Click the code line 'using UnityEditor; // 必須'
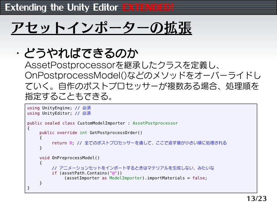Viewport: 277px width, 208px height. click(x=59, y=113)
